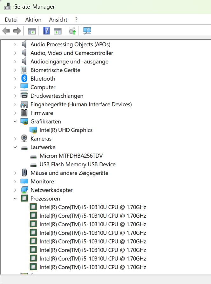Click the show/hide action pane toolbar icon
Image resolution: width=211 pixels, height=284 pixels.
pos(58,31)
